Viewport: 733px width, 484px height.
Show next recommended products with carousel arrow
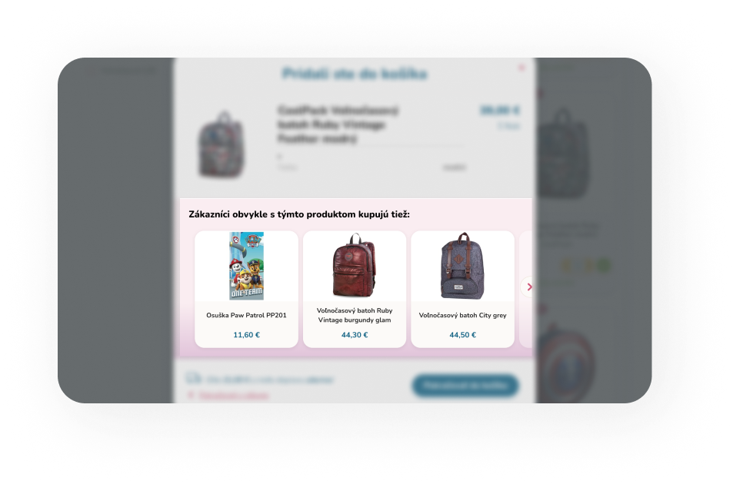528,287
